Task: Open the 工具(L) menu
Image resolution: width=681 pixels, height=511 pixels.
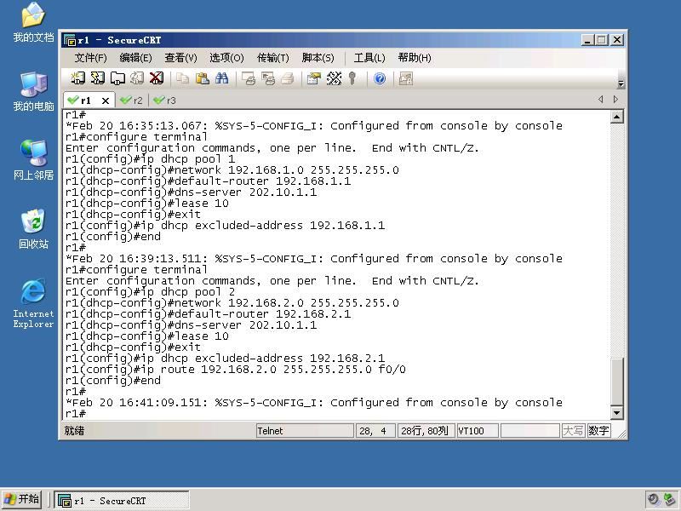Action: [x=369, y=58]
